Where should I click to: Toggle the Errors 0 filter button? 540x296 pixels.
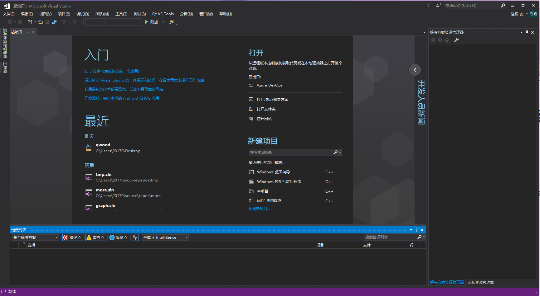(72, 237)
